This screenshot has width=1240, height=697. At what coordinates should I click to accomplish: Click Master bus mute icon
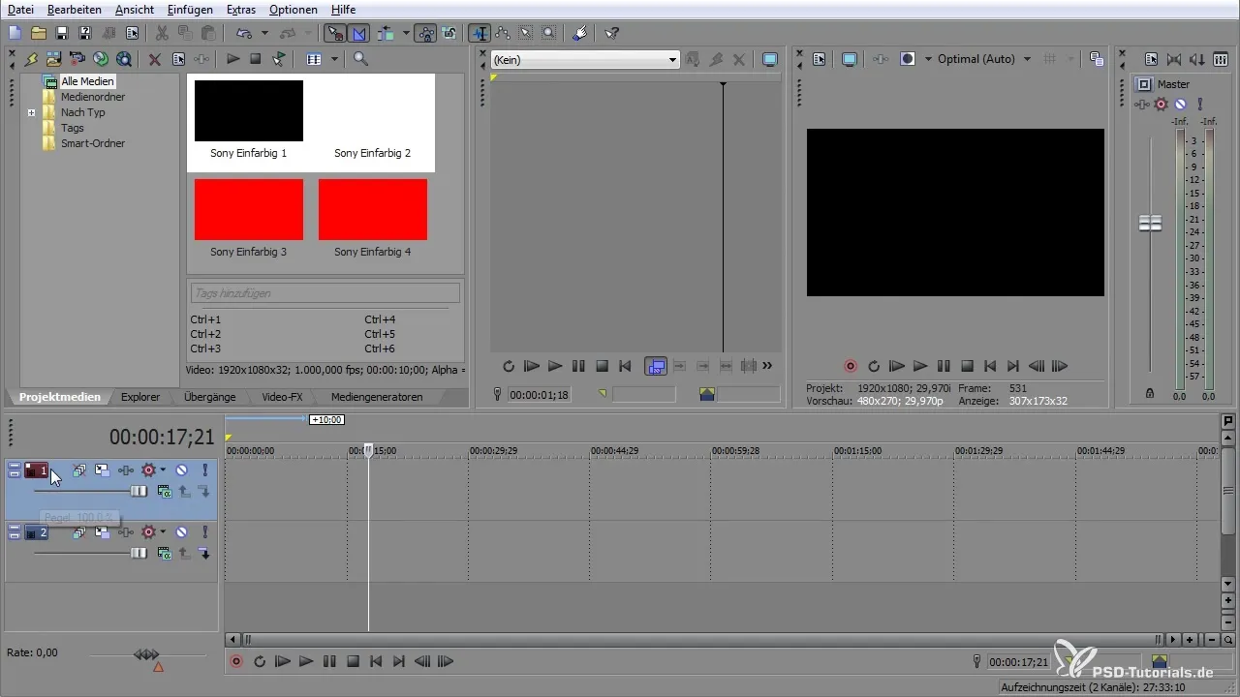1180,104
